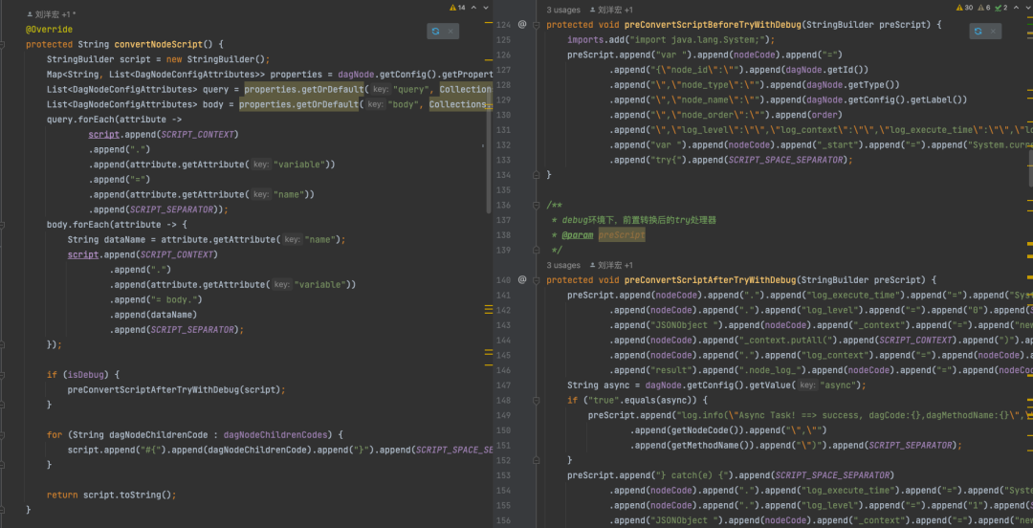Click the "true".equals(async) condition

coord(639,400)
